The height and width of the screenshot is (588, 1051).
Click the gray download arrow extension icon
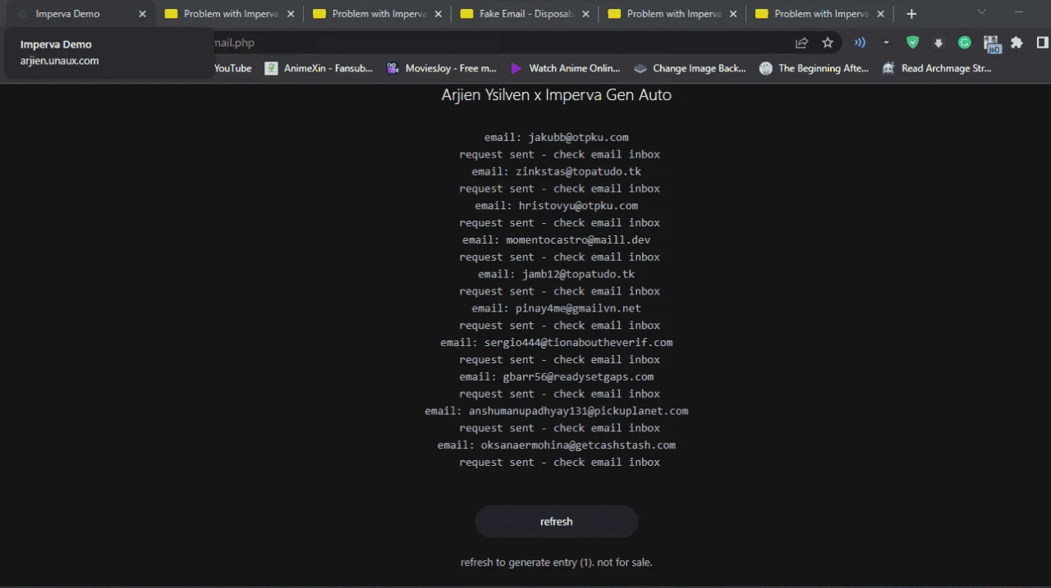pyautogui.click(x=939, y=43)
